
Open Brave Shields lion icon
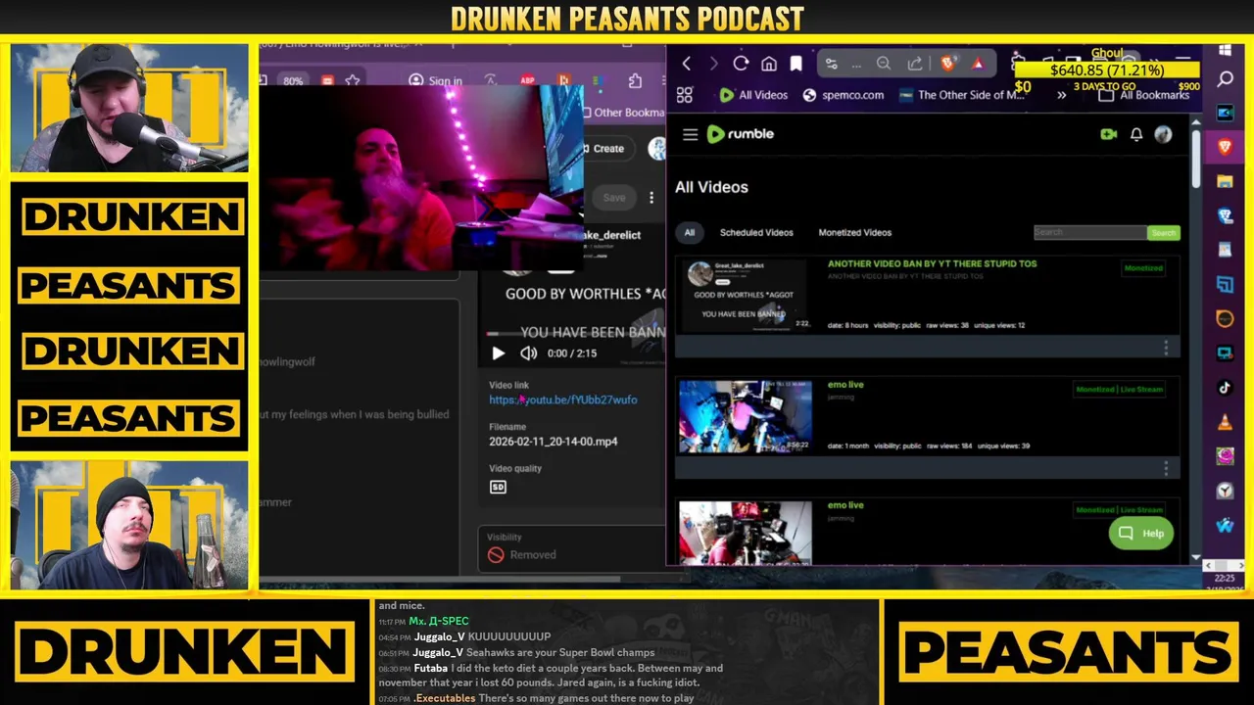[x=947, y=64]
